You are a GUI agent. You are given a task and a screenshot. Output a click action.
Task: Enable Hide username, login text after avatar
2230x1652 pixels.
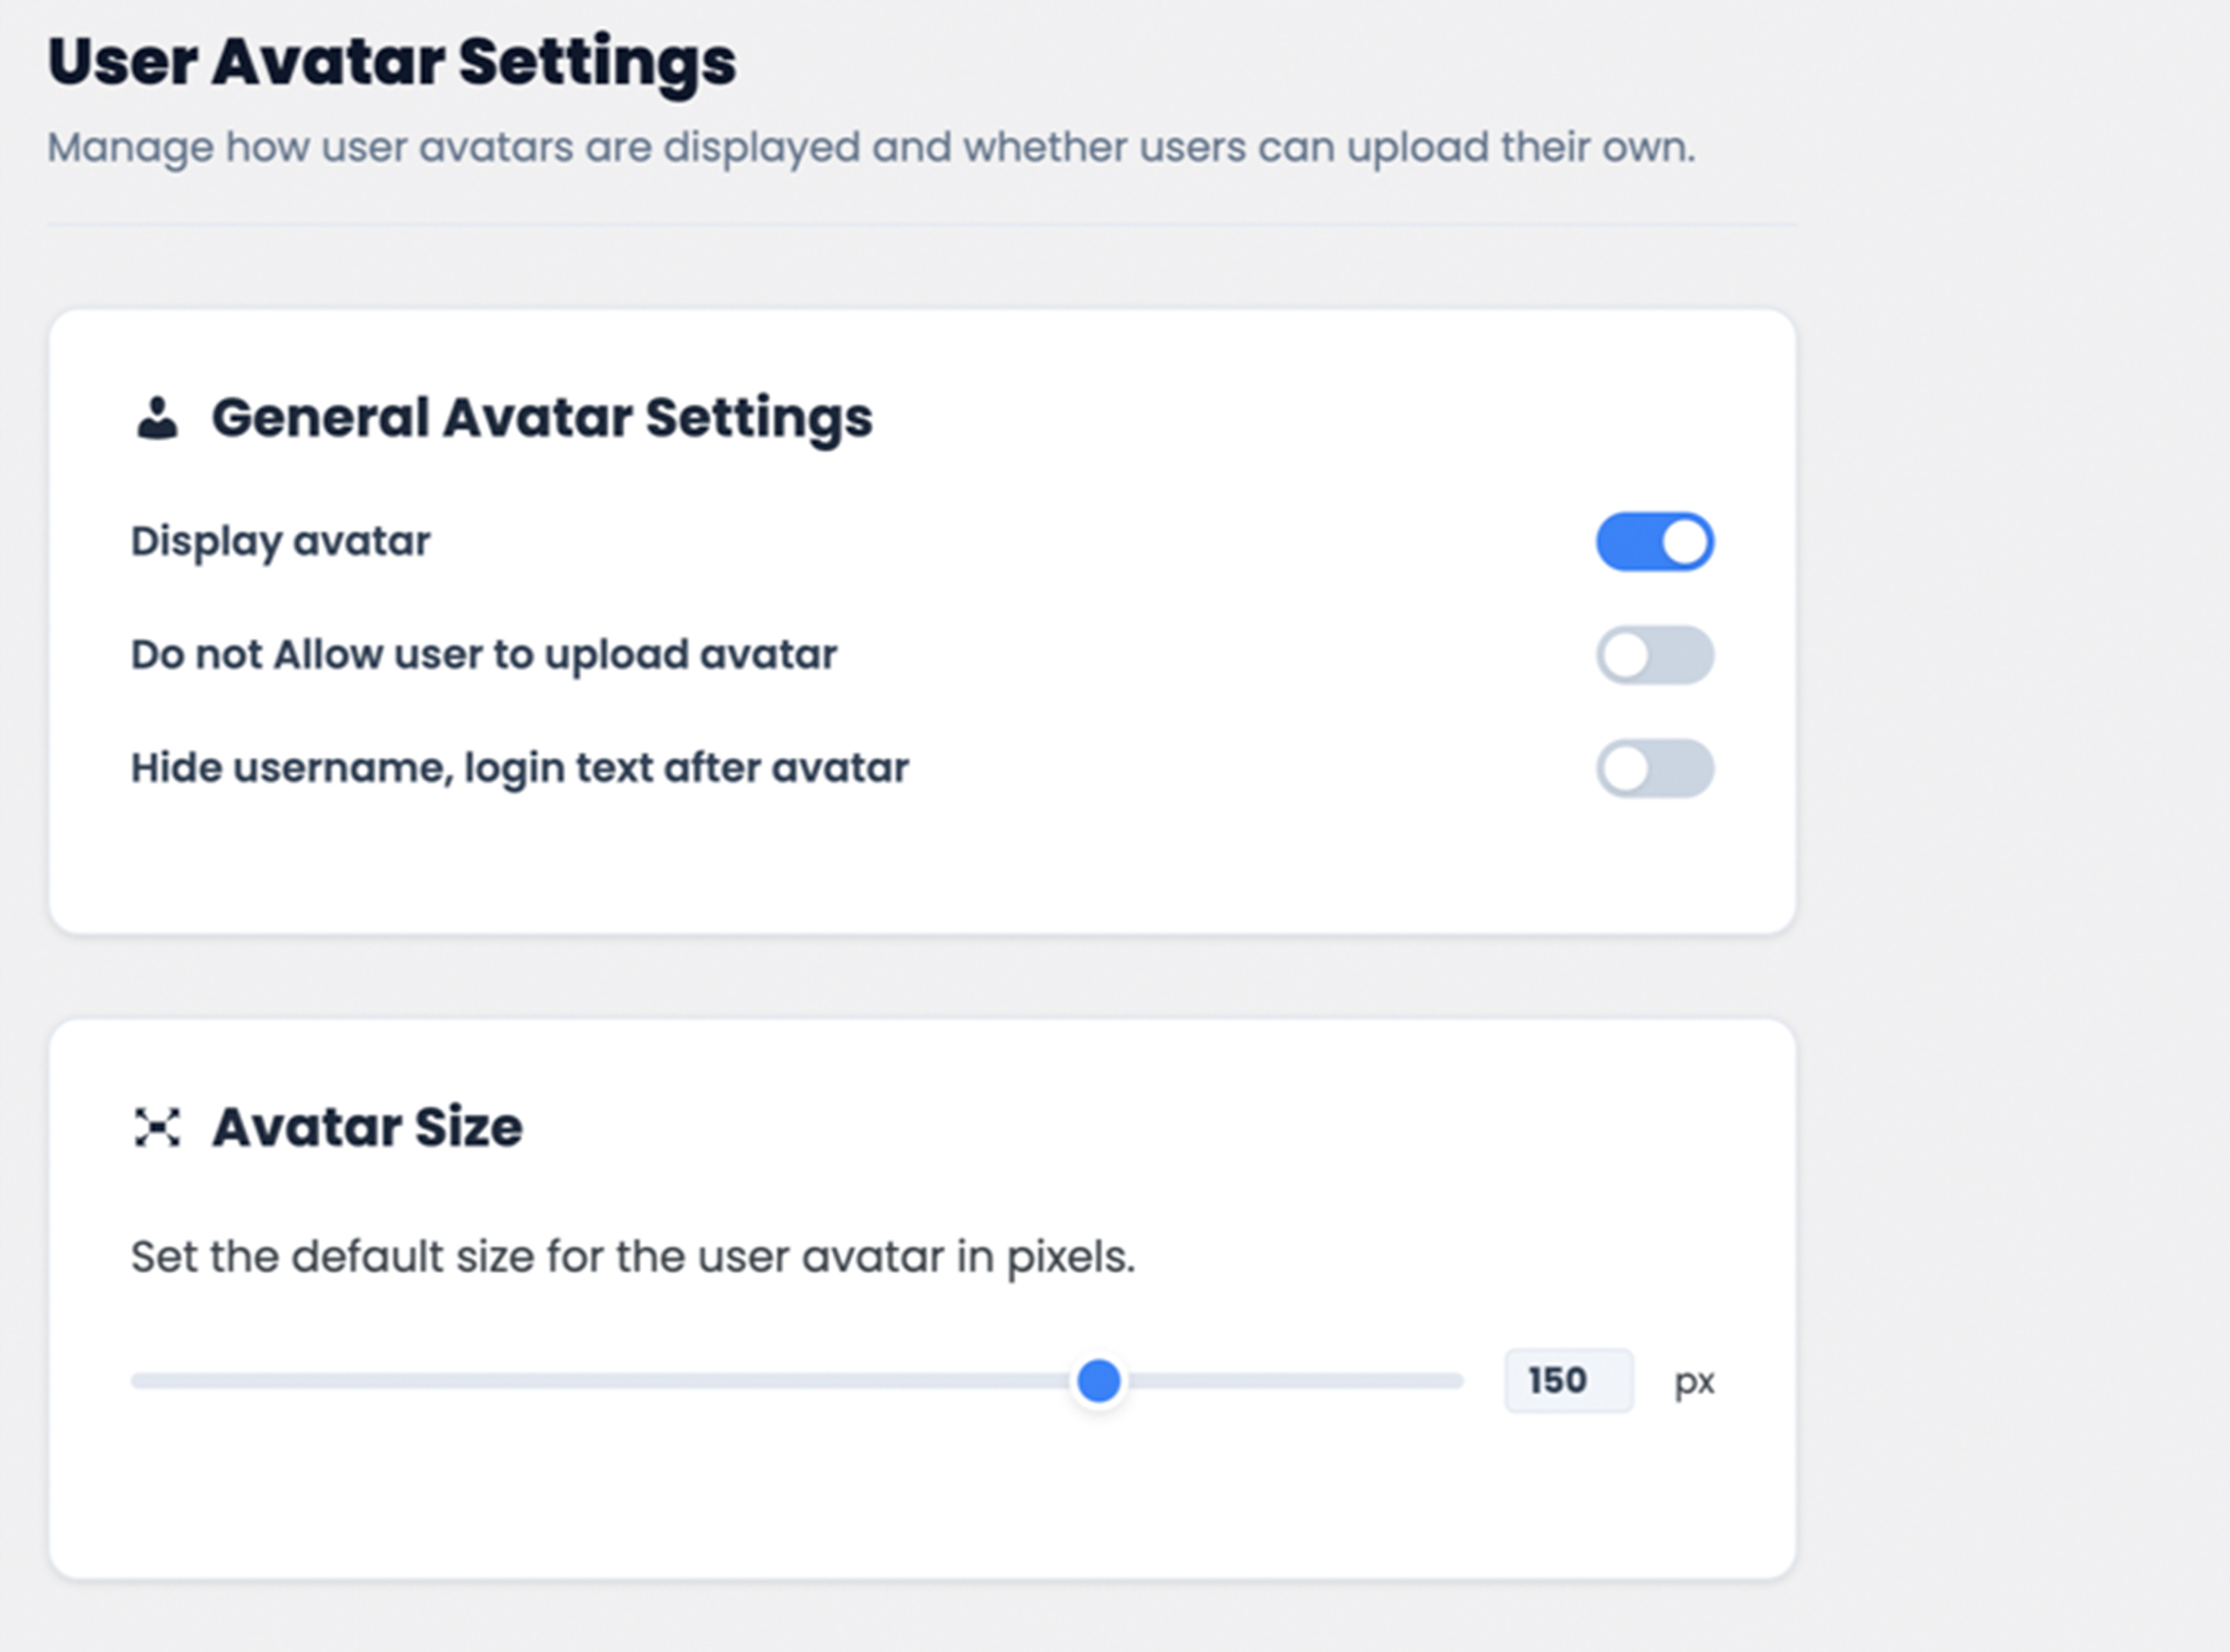coord(1654,768)
